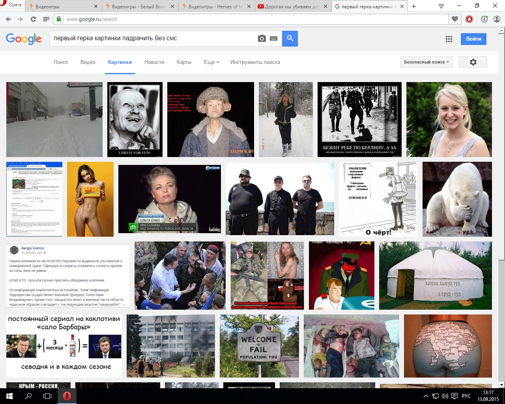Open the Speed Dial grid icon
Image resolution: width=505 pixels, height=404 pixels.
point(46,19)
